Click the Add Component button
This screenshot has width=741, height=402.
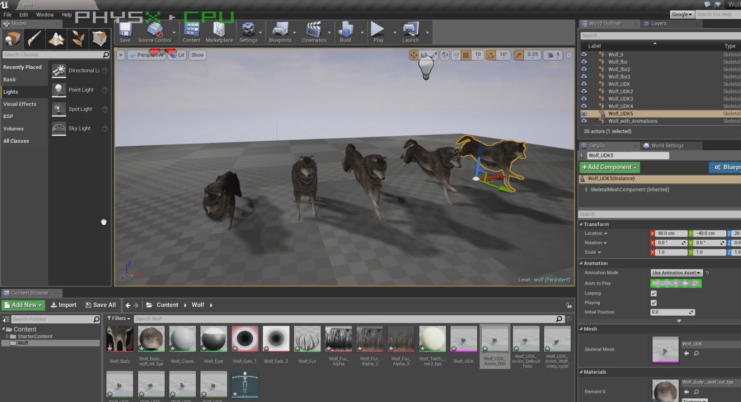(609, 167)
